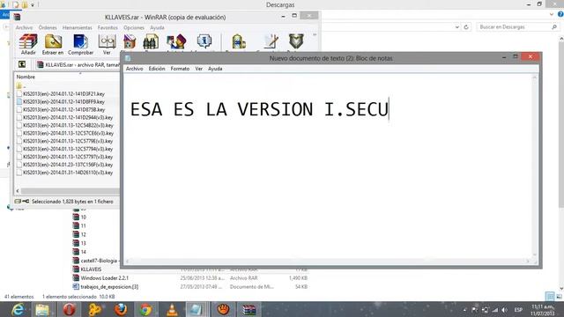Open Ver menu in Notepad
The height and width of the screenshot is (317, 564).
click(x=199, y=69)
